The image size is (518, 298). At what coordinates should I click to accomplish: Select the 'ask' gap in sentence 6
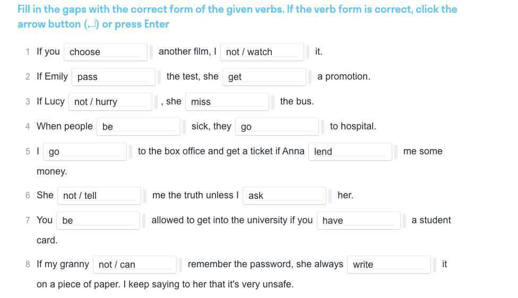[284, 196]
